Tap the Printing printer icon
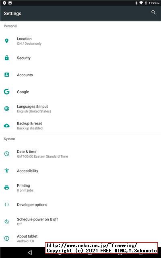161x258 pixels. coord(6,187)
